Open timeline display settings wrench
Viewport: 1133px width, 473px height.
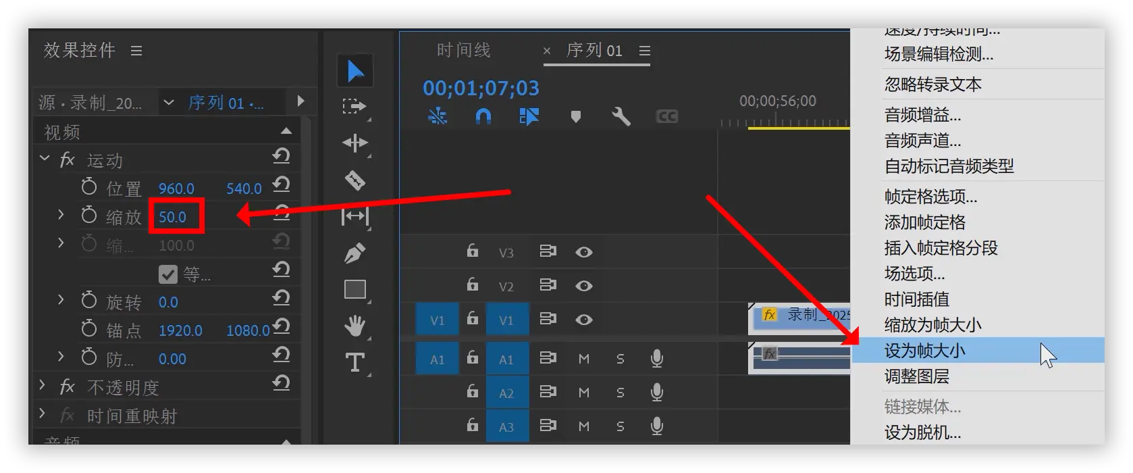[621, 117]
